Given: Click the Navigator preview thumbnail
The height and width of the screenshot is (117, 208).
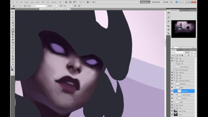Looking at the screenshot, I should [x=183, y=29].
